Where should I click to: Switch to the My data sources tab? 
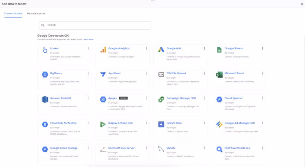coord(36,13)
